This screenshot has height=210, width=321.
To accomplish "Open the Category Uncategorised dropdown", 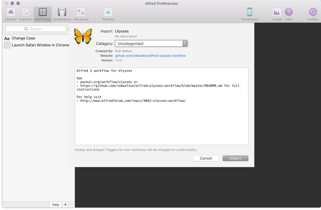I will click(x=151, y=44).
